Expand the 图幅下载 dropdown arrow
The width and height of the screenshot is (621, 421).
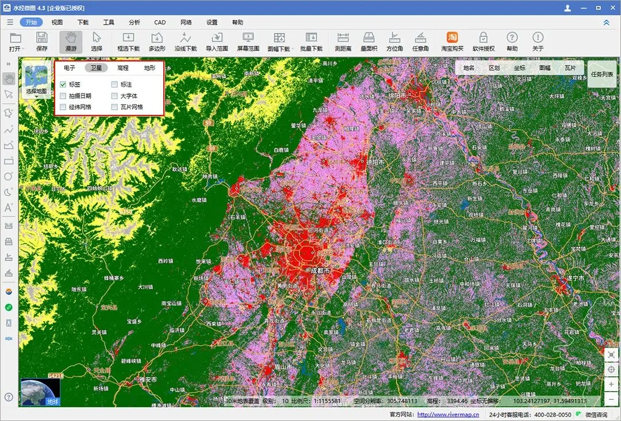point(293,49)
